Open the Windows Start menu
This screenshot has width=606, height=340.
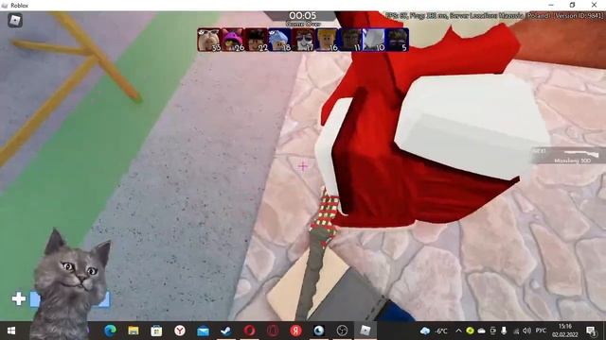coord(11,331)
